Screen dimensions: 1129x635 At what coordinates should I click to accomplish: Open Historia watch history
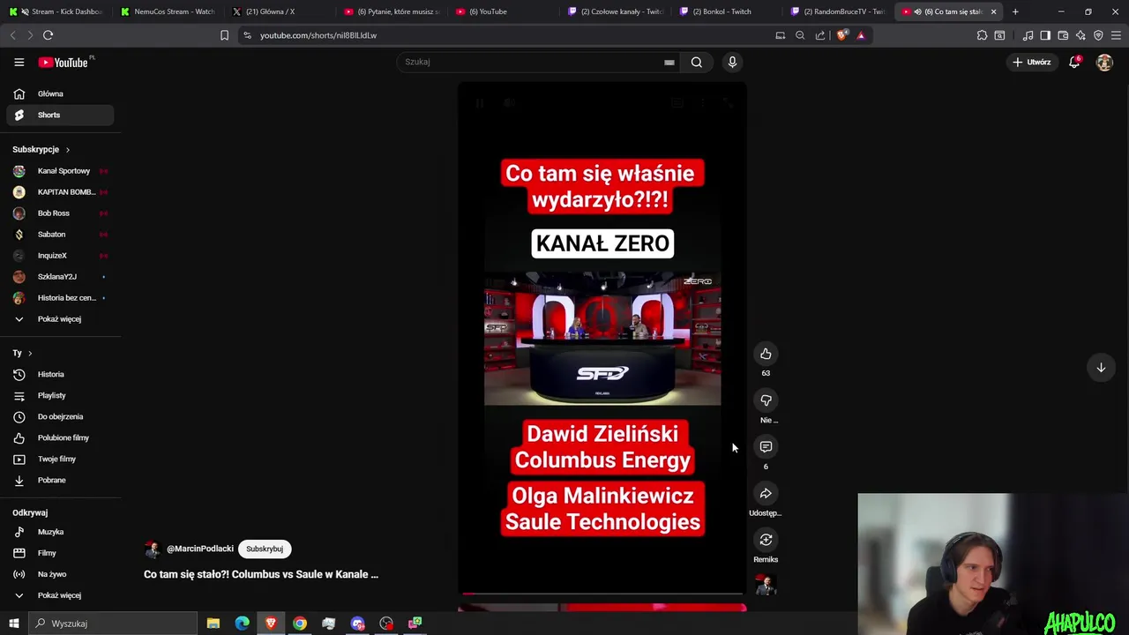coord(60,374)
